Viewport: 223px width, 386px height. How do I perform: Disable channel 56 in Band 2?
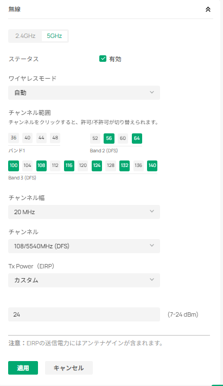point(109,138)
